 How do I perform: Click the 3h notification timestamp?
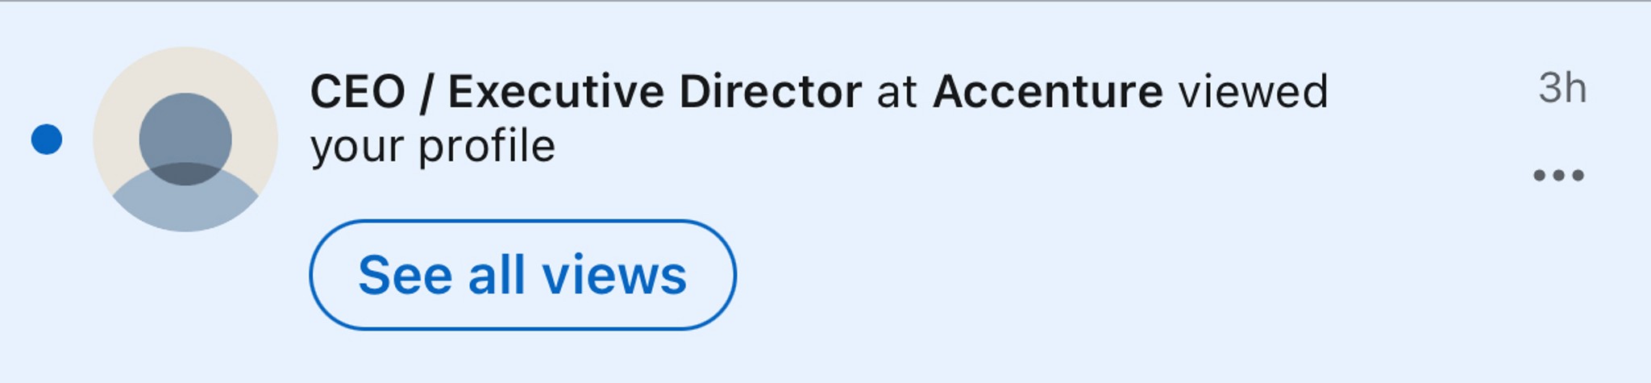click(x=1562, y=87)
